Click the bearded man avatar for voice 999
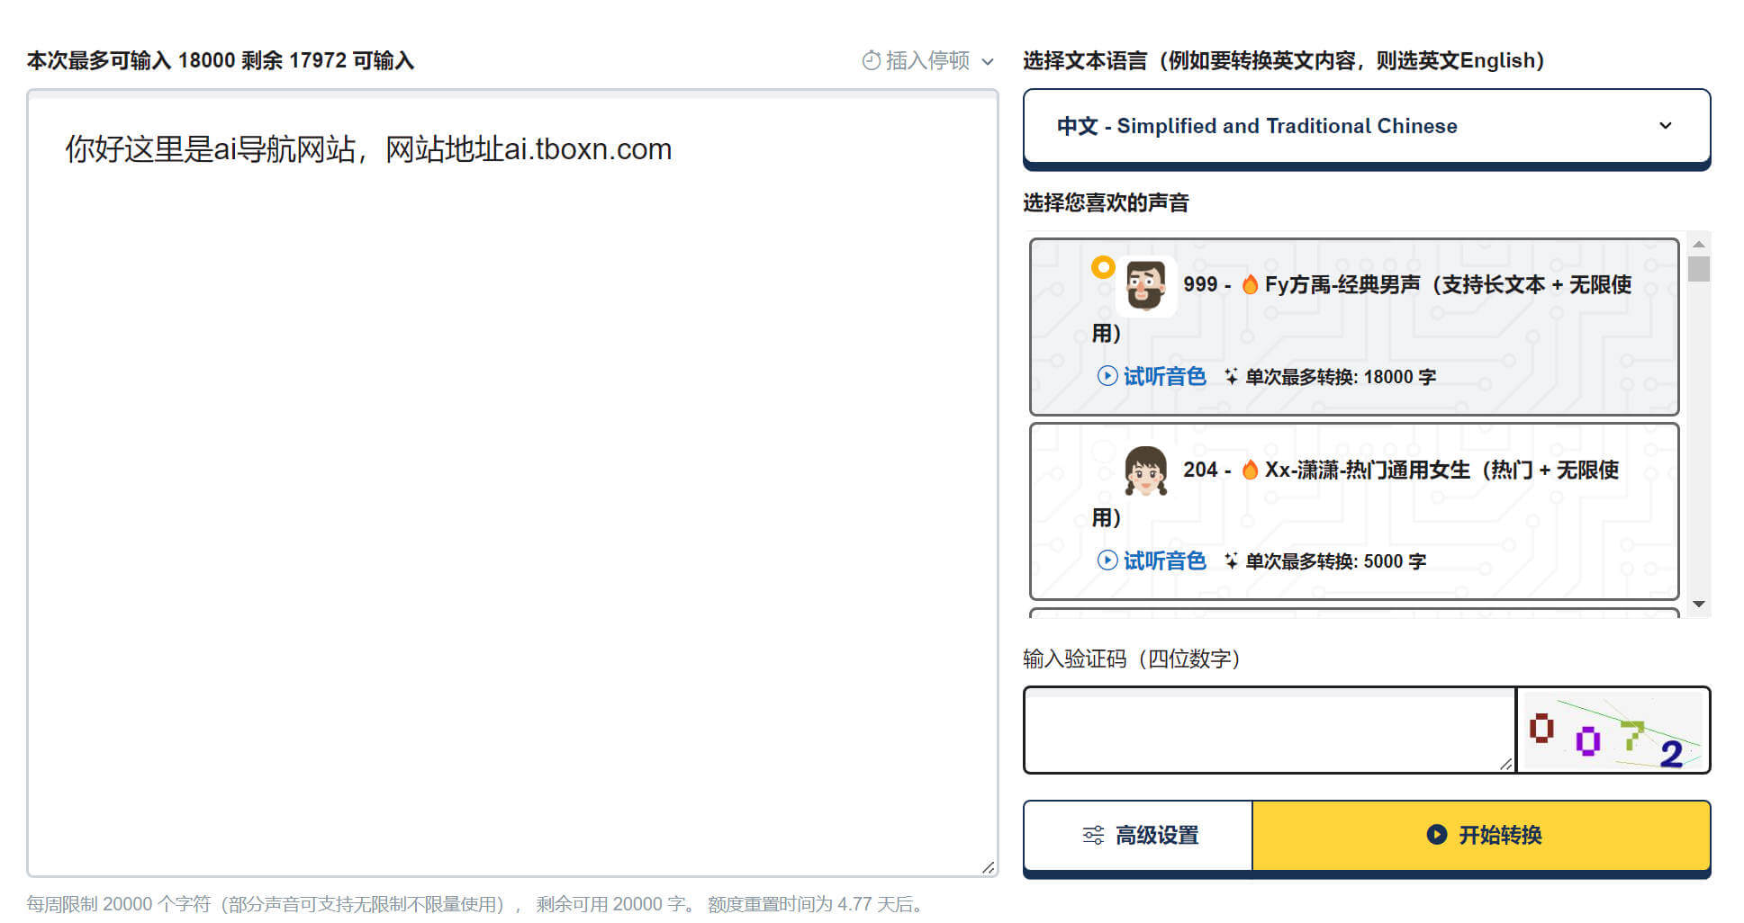 pyautogui.click(x=1145, y=286)
